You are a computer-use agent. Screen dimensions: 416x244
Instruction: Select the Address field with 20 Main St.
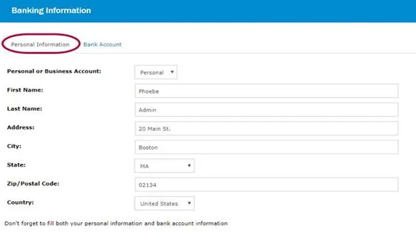[266, 128]
